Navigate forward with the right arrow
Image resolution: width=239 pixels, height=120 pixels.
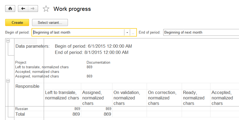tap(33, 8)
